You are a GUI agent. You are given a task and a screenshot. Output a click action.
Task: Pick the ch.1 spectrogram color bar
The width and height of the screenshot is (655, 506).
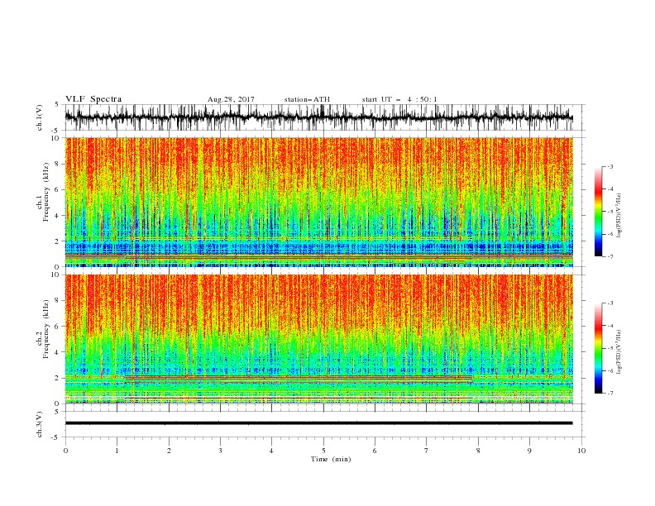tap(598, 212)
